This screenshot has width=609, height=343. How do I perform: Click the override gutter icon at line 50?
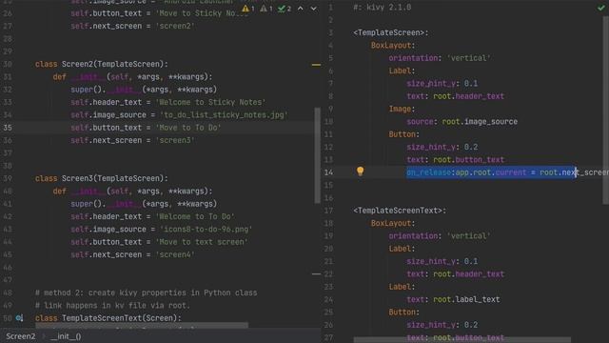click(x=19, y=317)
